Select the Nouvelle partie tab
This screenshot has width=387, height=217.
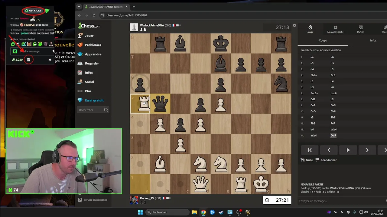(x=335, y=29)
